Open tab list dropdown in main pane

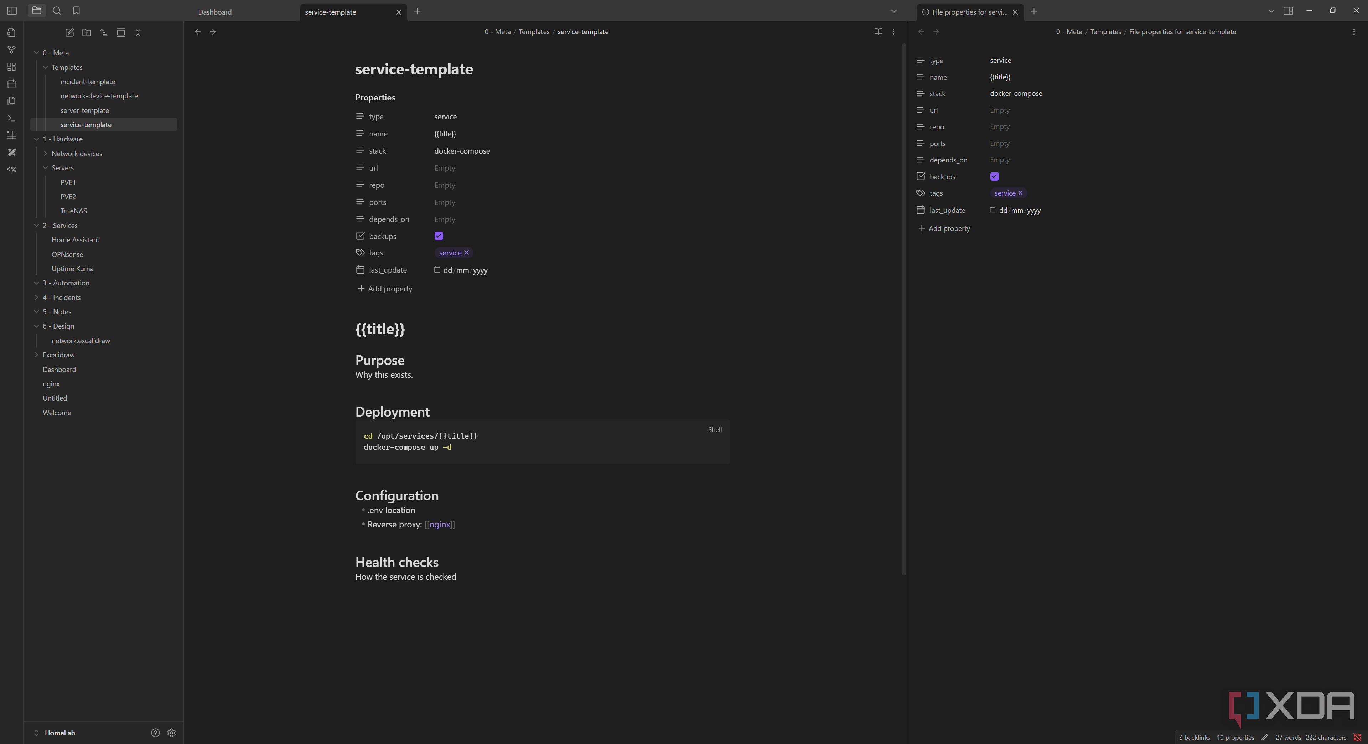point(894,11)
